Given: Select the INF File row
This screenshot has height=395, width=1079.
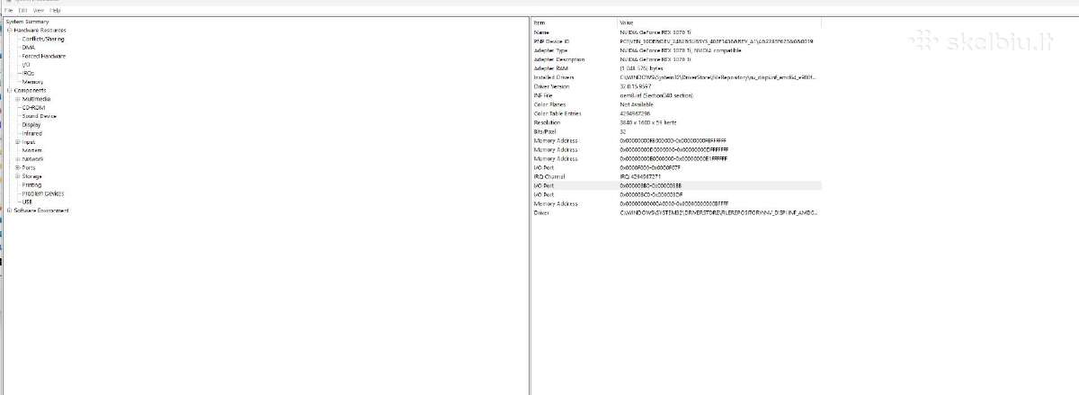Looking at the screenshot, I should pos(676,95).
